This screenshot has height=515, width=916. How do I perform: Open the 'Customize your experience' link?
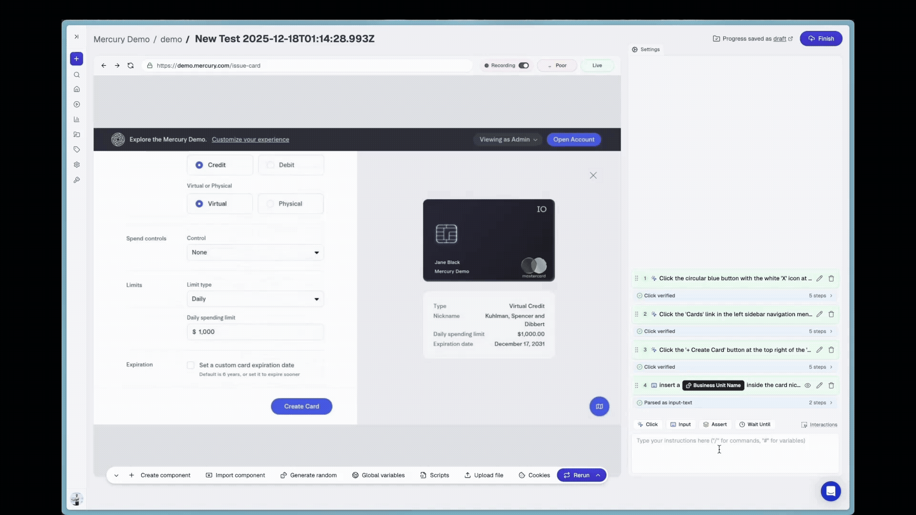pos(250,139)
